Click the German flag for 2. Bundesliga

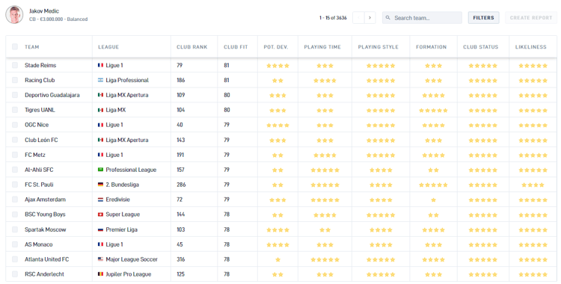100,185
